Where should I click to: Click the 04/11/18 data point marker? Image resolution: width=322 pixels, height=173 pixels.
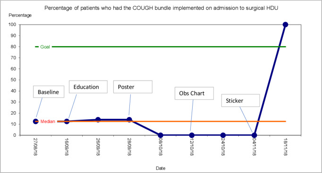254,135
